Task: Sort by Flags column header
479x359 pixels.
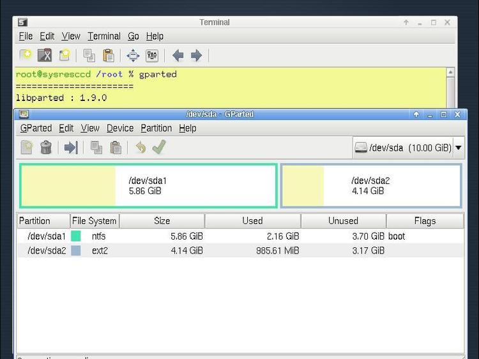Action: tap(425, 221)
